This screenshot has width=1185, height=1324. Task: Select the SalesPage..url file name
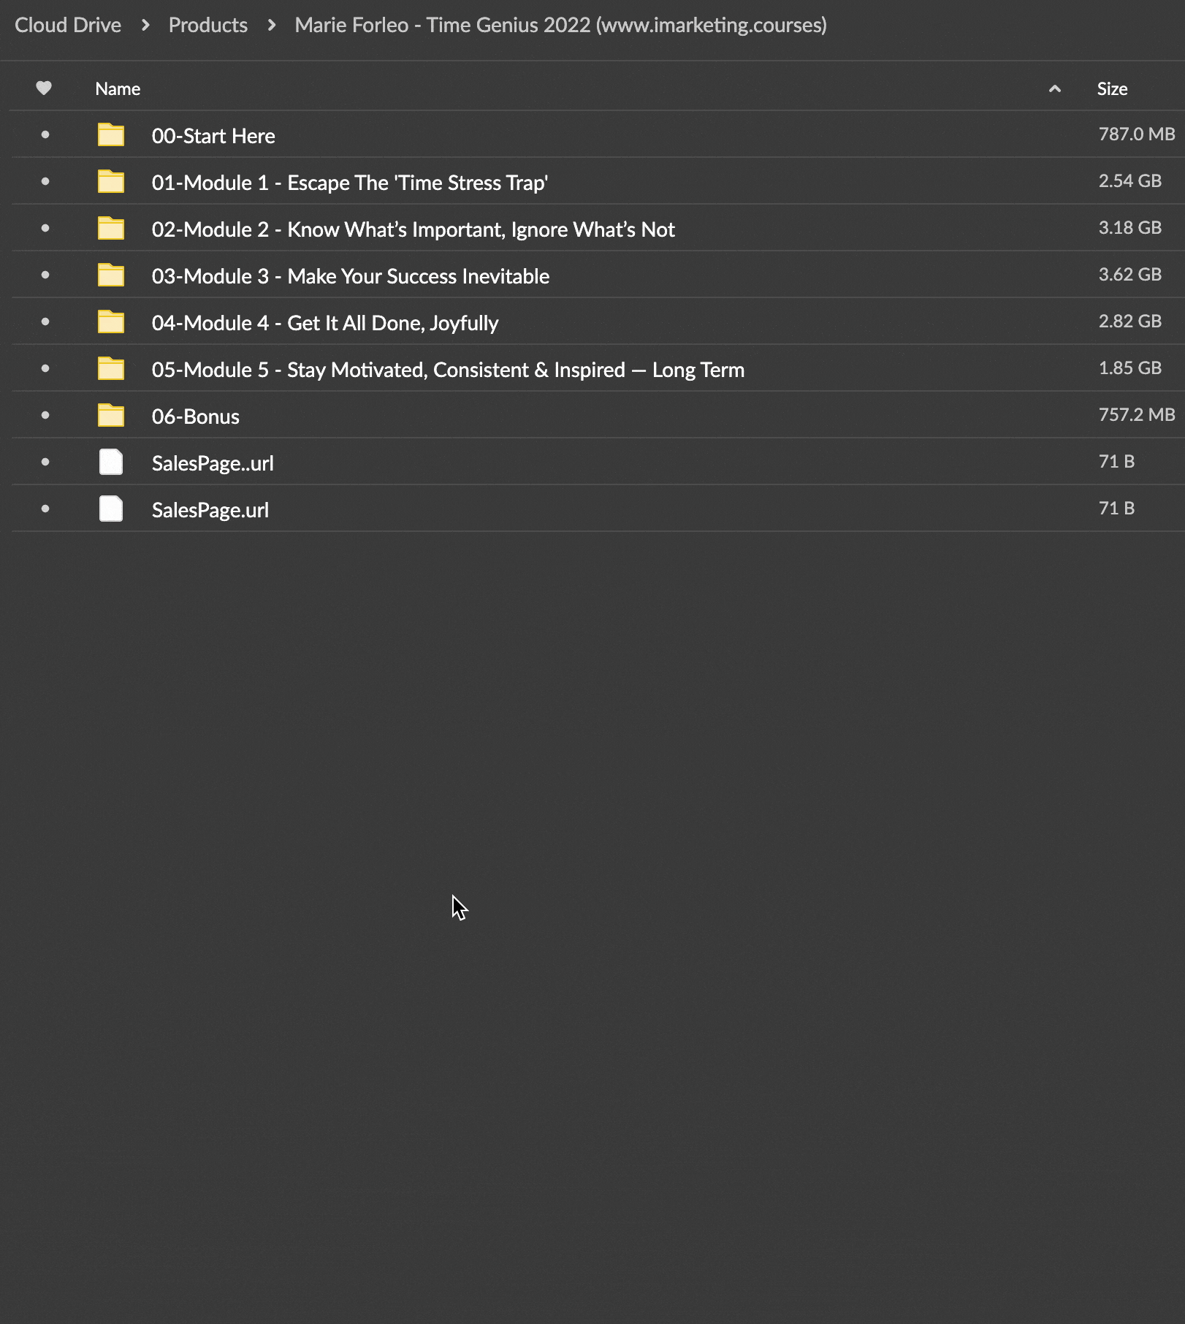coord(213,463)
